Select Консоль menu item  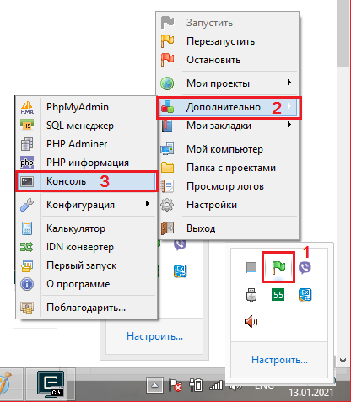point(86,181)
